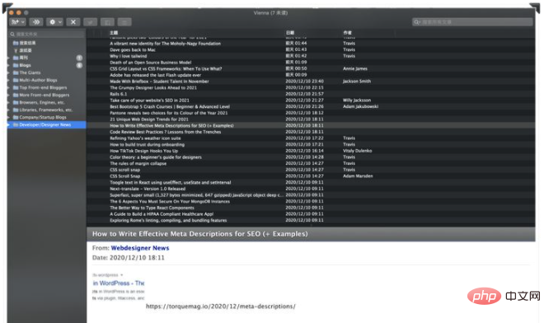Expand Top Front-end Bloggers disclosure triangle

(x=9, y=87)
